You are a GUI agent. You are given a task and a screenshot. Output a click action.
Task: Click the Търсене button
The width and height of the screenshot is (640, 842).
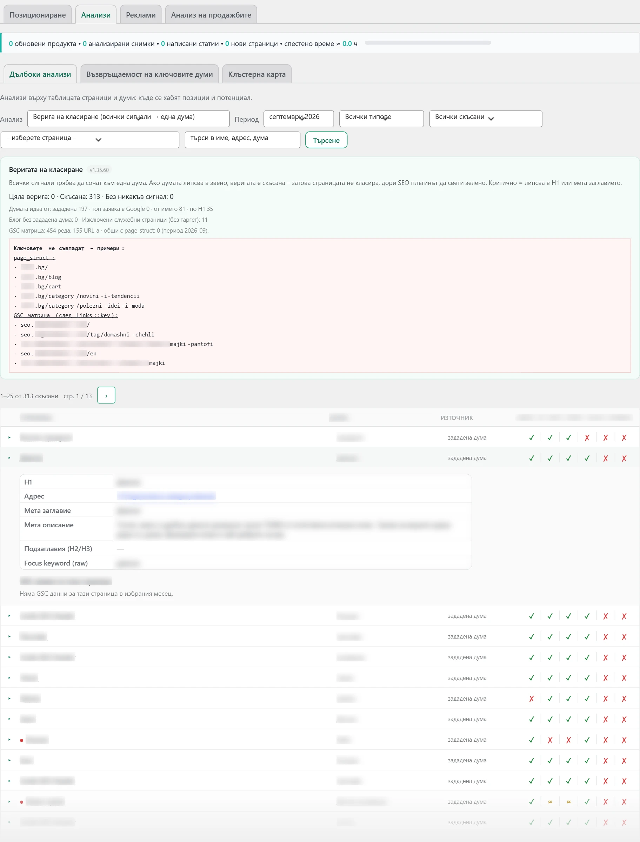tap(326, 140)
